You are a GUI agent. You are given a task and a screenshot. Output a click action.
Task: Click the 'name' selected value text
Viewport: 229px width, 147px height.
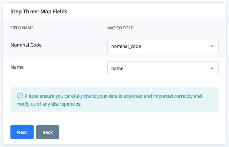click(117, 68)
